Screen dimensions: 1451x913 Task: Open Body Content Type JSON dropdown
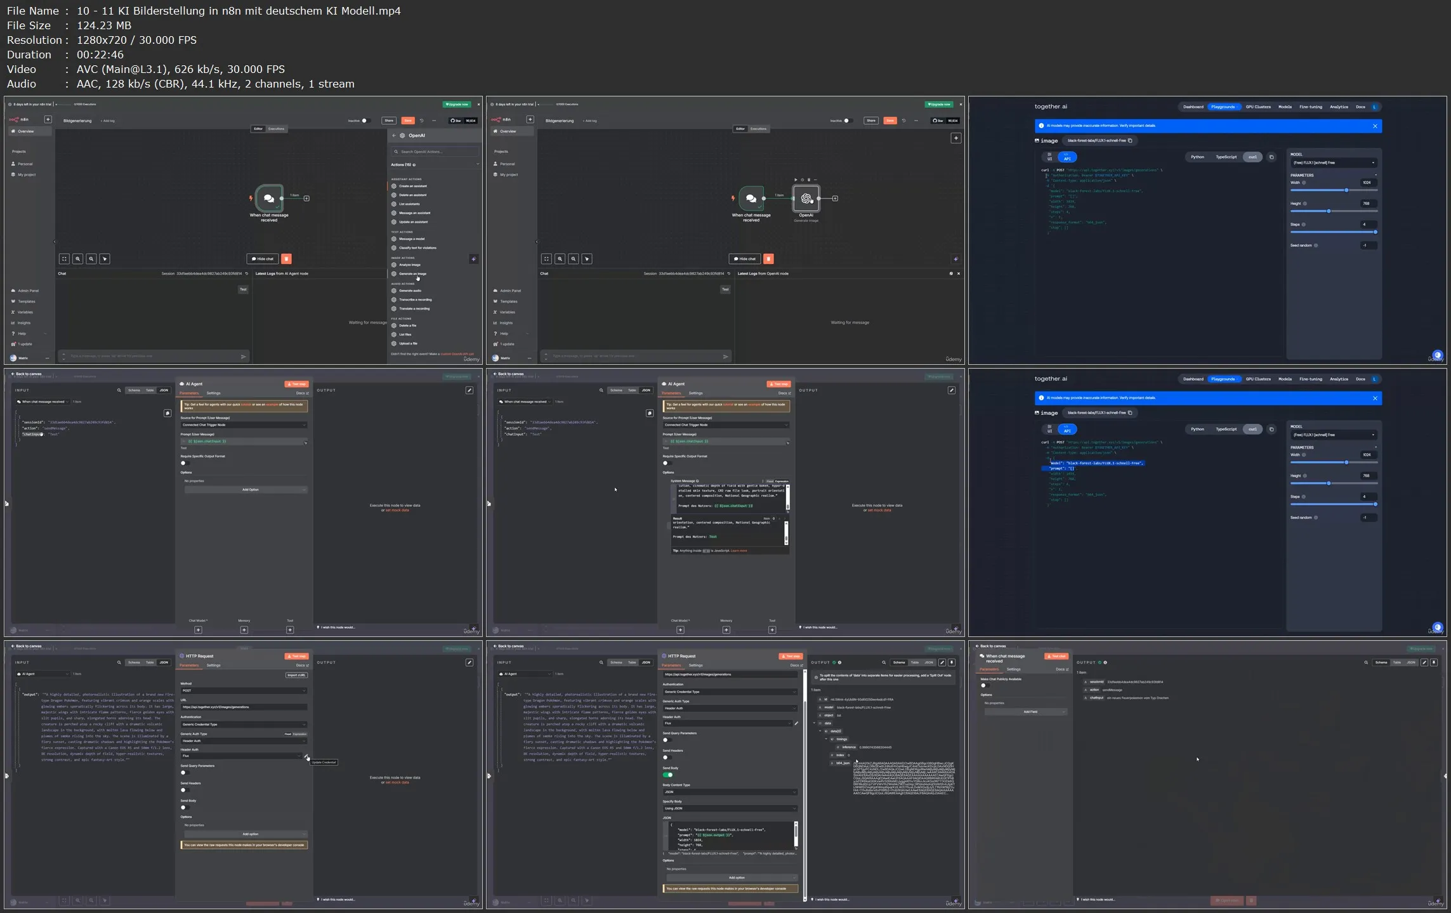tap(730, 792)
